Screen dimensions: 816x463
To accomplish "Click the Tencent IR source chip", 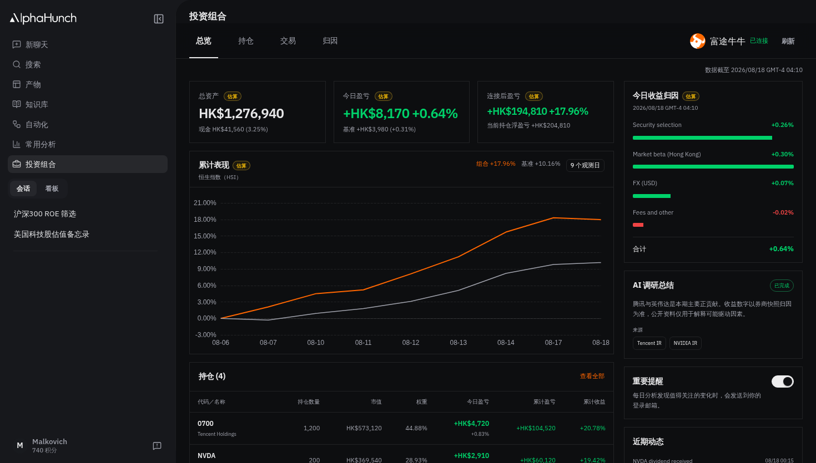I will pos(649,343).
